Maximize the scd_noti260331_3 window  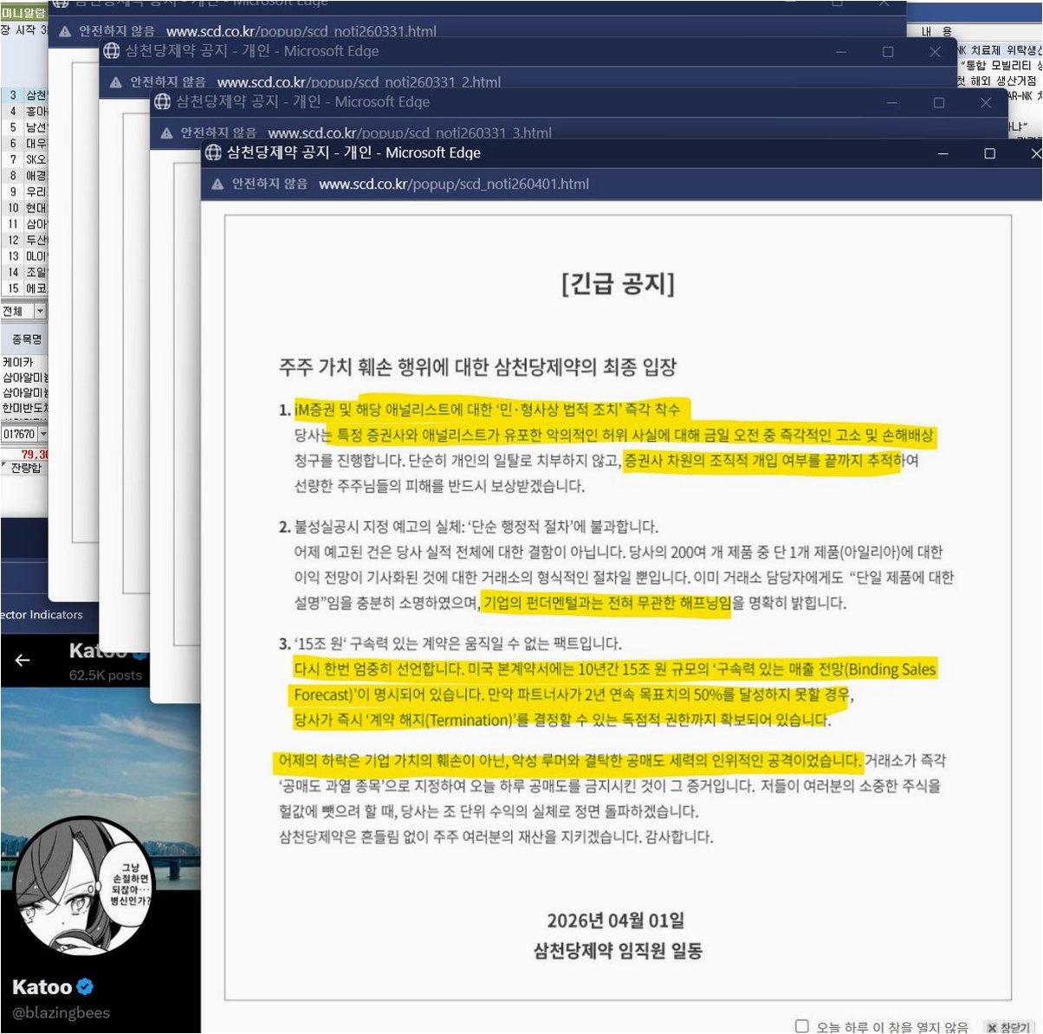pyautogui.click(x=938, y=102)
